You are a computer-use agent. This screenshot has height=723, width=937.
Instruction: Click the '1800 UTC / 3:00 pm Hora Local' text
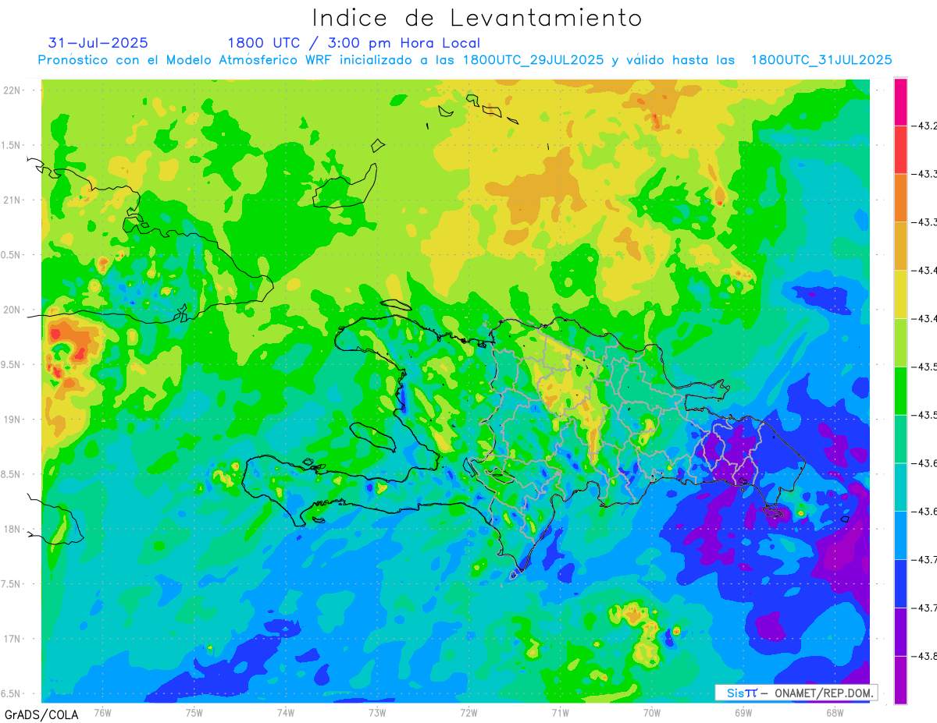pyautogui.click(x=354, y=43)
